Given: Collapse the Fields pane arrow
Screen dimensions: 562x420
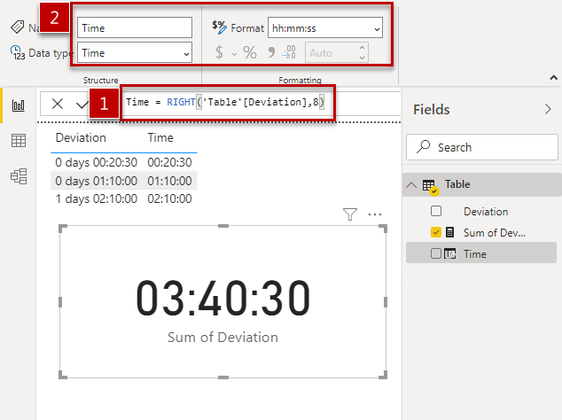Looking at the screenshot, I should pyautogui.click(x=548, y=109).
